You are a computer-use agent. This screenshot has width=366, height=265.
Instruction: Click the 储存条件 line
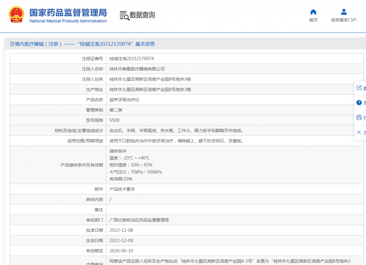pos(118,151)
